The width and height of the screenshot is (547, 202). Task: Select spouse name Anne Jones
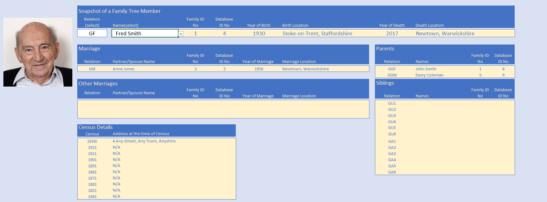coord(123,69)
